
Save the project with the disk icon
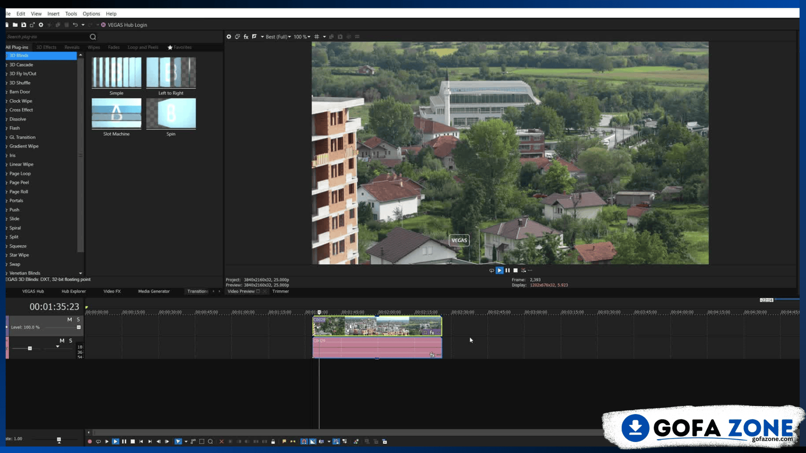24,25
